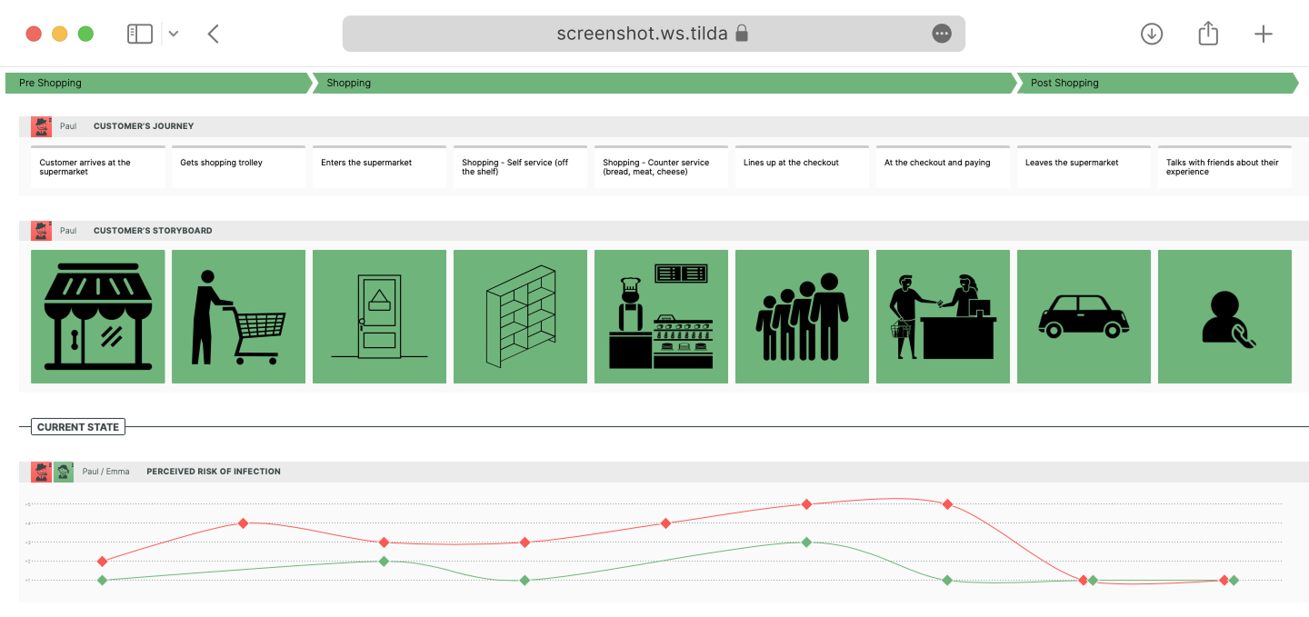Click the counter service chef image
This screenshot has height=617, width=1309.
(662, 316)
